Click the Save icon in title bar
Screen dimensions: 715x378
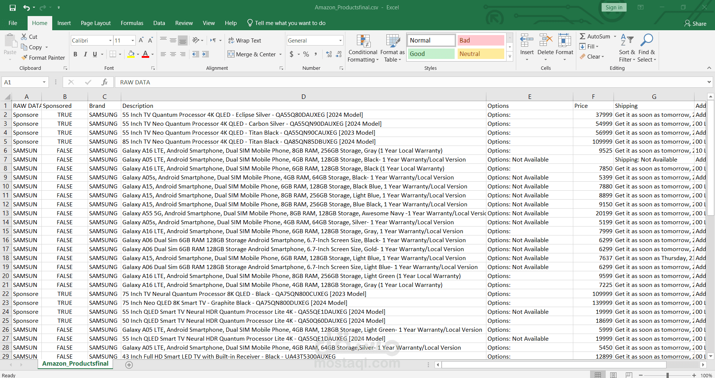(x=13, y=7)
